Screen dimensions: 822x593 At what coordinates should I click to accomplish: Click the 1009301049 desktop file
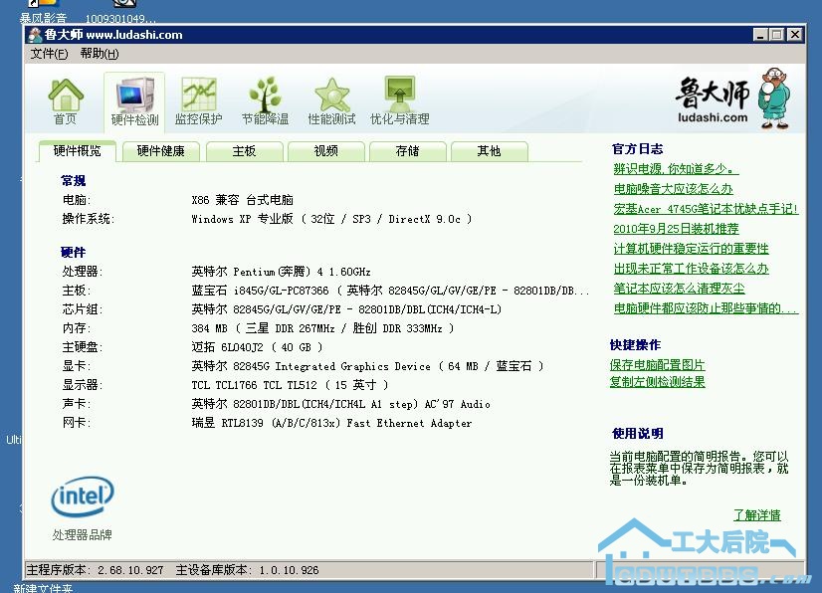[121, 12]
